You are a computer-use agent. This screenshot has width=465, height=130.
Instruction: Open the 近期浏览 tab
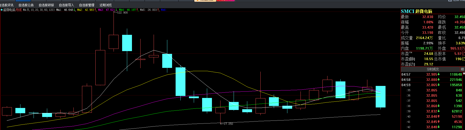pyautogui.click(x=105, y=5)
